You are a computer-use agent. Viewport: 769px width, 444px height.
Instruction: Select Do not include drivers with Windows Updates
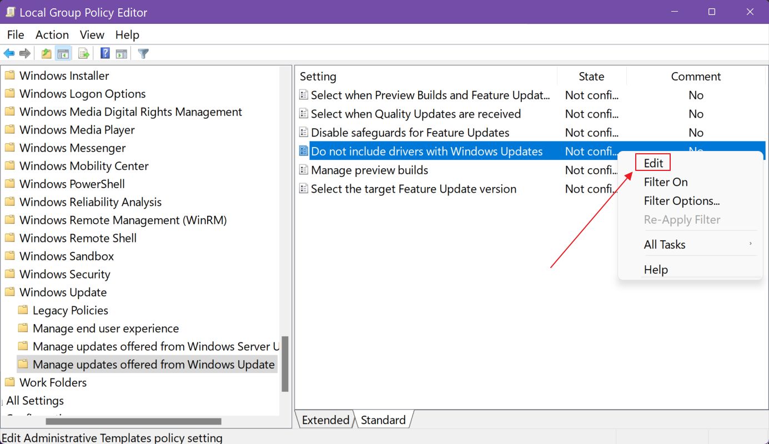coord(426,152)
